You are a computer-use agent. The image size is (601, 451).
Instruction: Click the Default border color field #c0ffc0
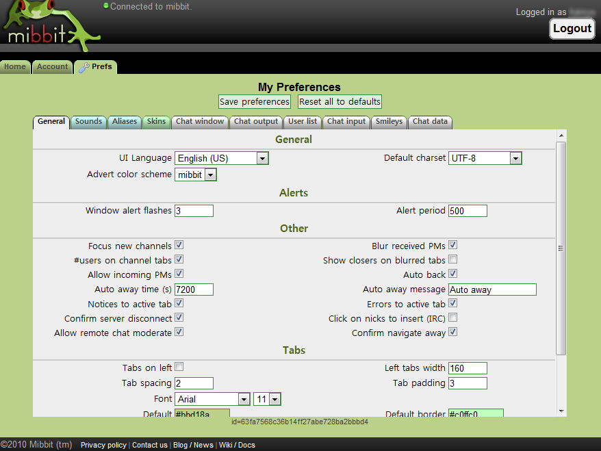[x=476, y=413]
